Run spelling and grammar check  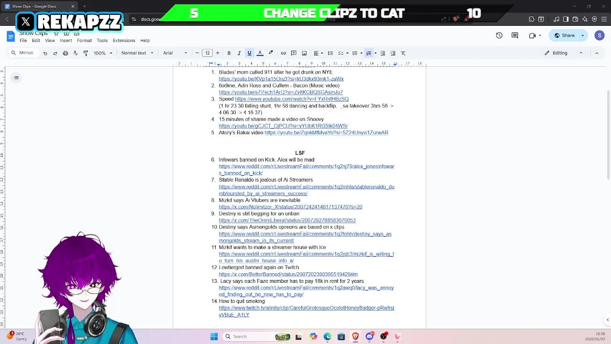[75, 53]
